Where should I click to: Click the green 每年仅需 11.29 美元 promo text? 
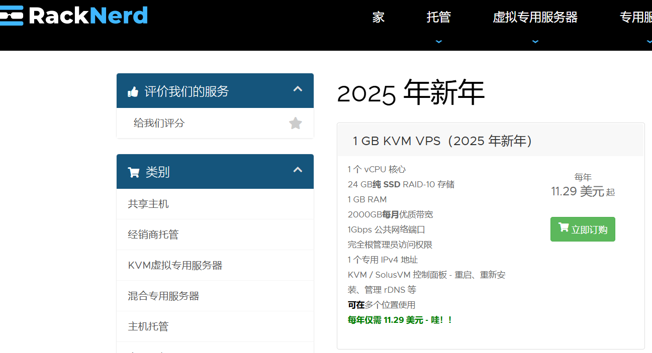pyautogui.click(x=400, y=320)
